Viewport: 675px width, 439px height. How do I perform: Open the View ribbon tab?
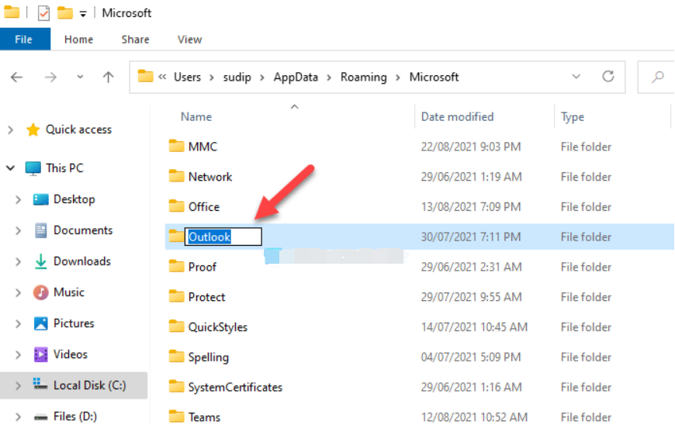[189, 39]
